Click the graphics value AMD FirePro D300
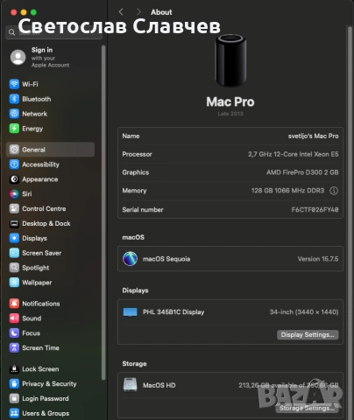This screenshot has width=354, height=420. click(x=302, y=172)
